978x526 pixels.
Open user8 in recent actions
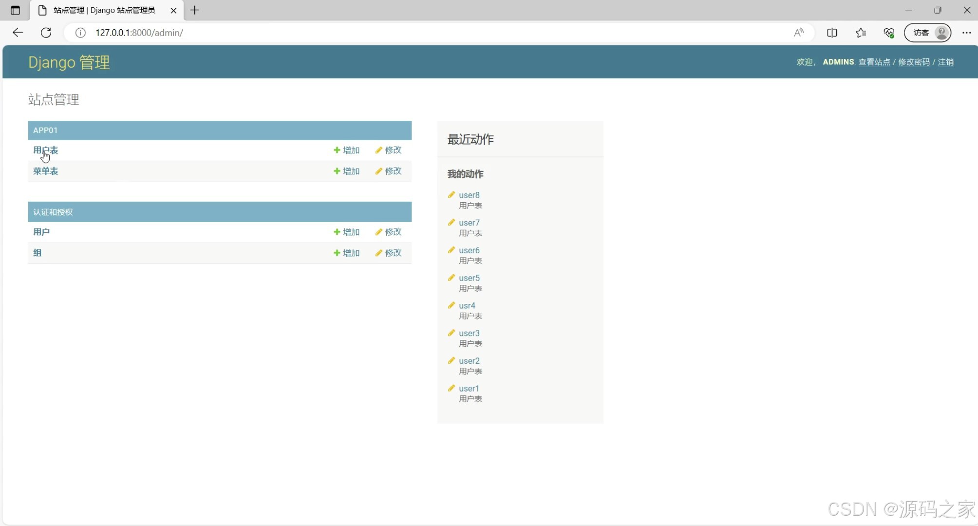(469, 195)
